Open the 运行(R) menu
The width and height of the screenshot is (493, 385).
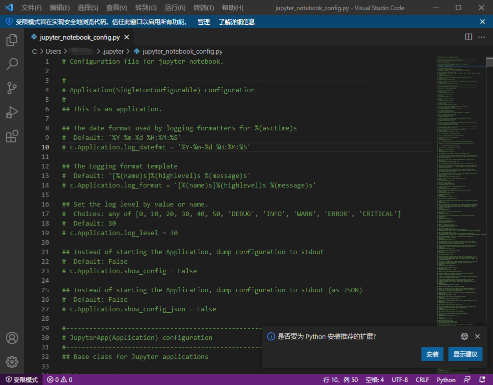point(175,8)
